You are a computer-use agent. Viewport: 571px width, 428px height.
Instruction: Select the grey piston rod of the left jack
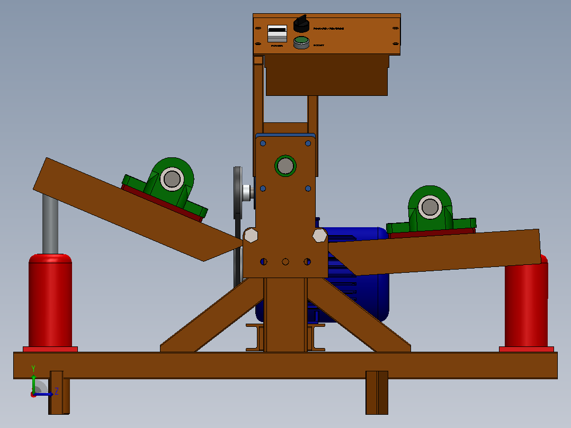(x=50, y=224)
